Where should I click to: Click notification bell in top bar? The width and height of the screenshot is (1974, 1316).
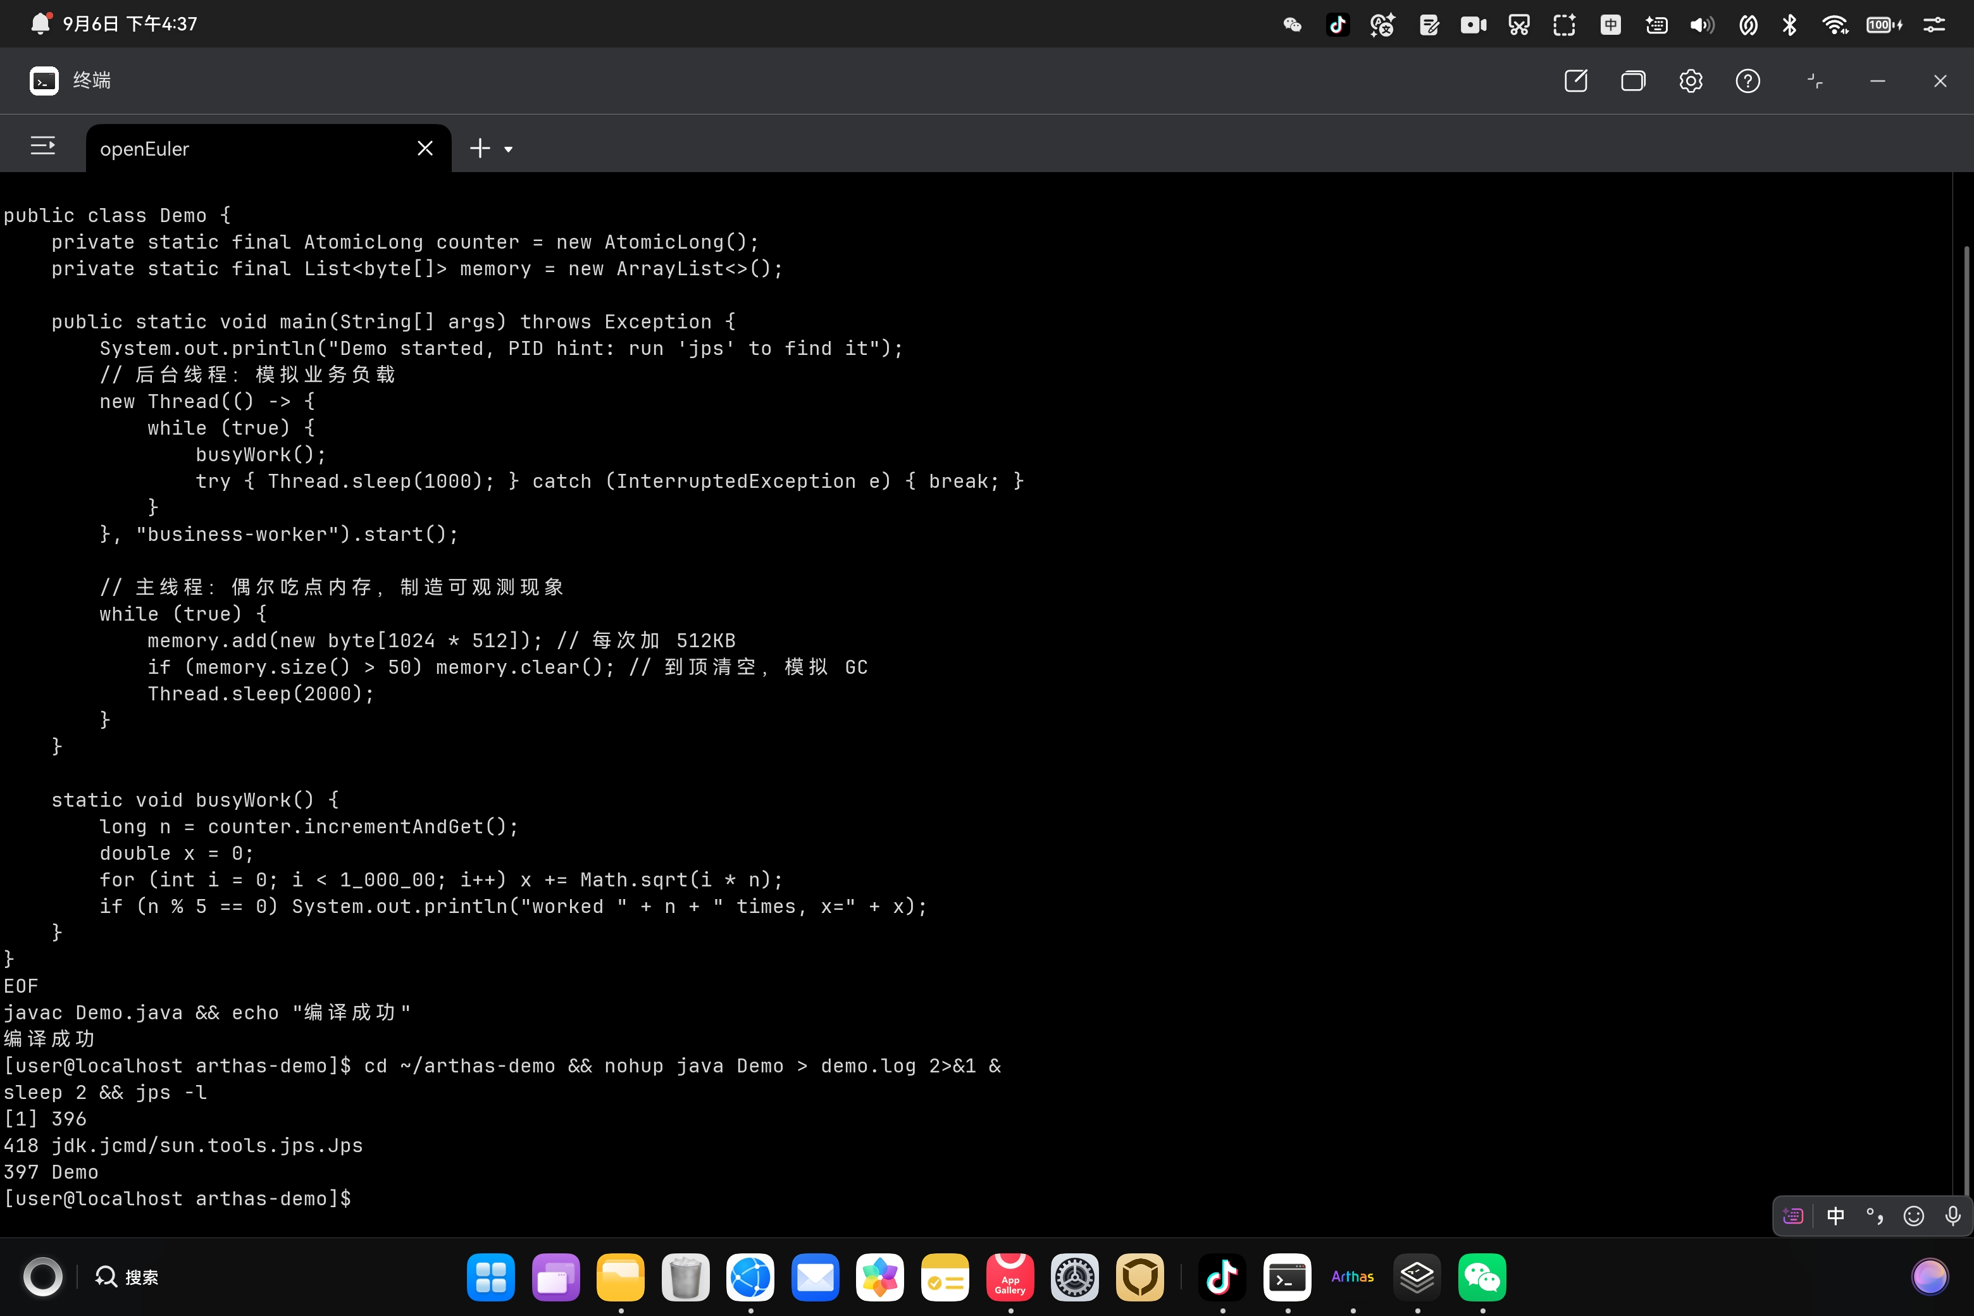pyautogui.click(x=40, y=23)
